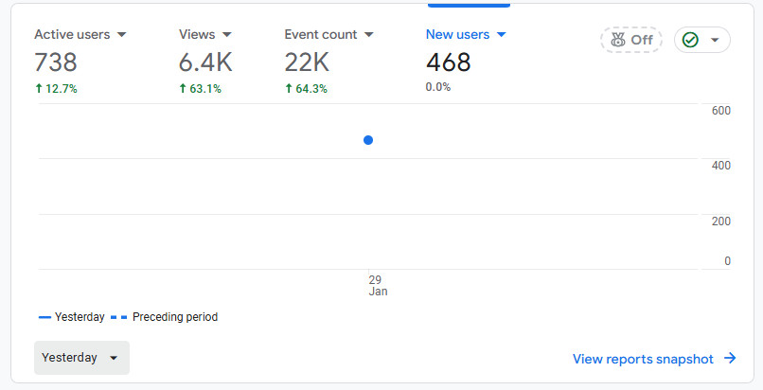Open View reports snapshot link
Image resolution: width=763 pixels, height=390 pixels.
654,359
